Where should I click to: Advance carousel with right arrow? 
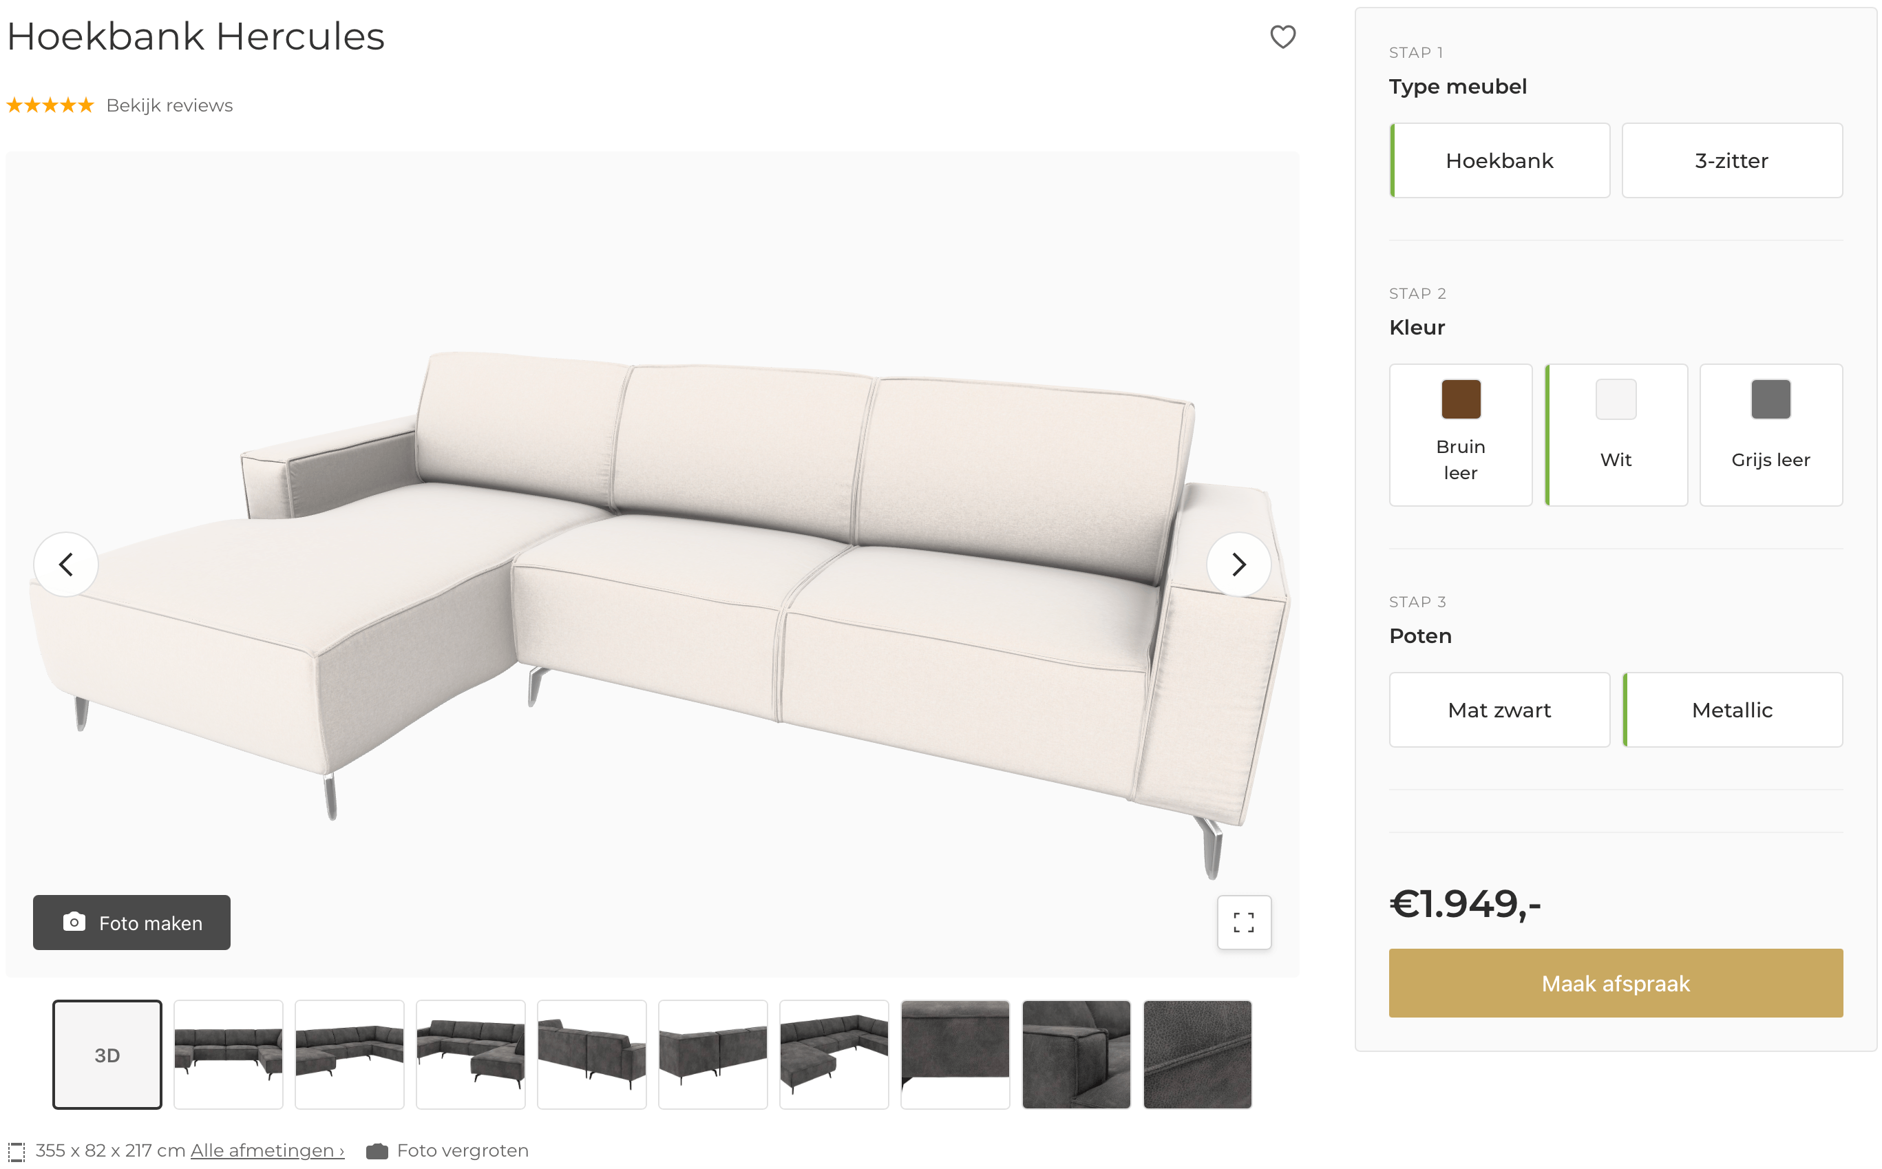coord(1239,565)
